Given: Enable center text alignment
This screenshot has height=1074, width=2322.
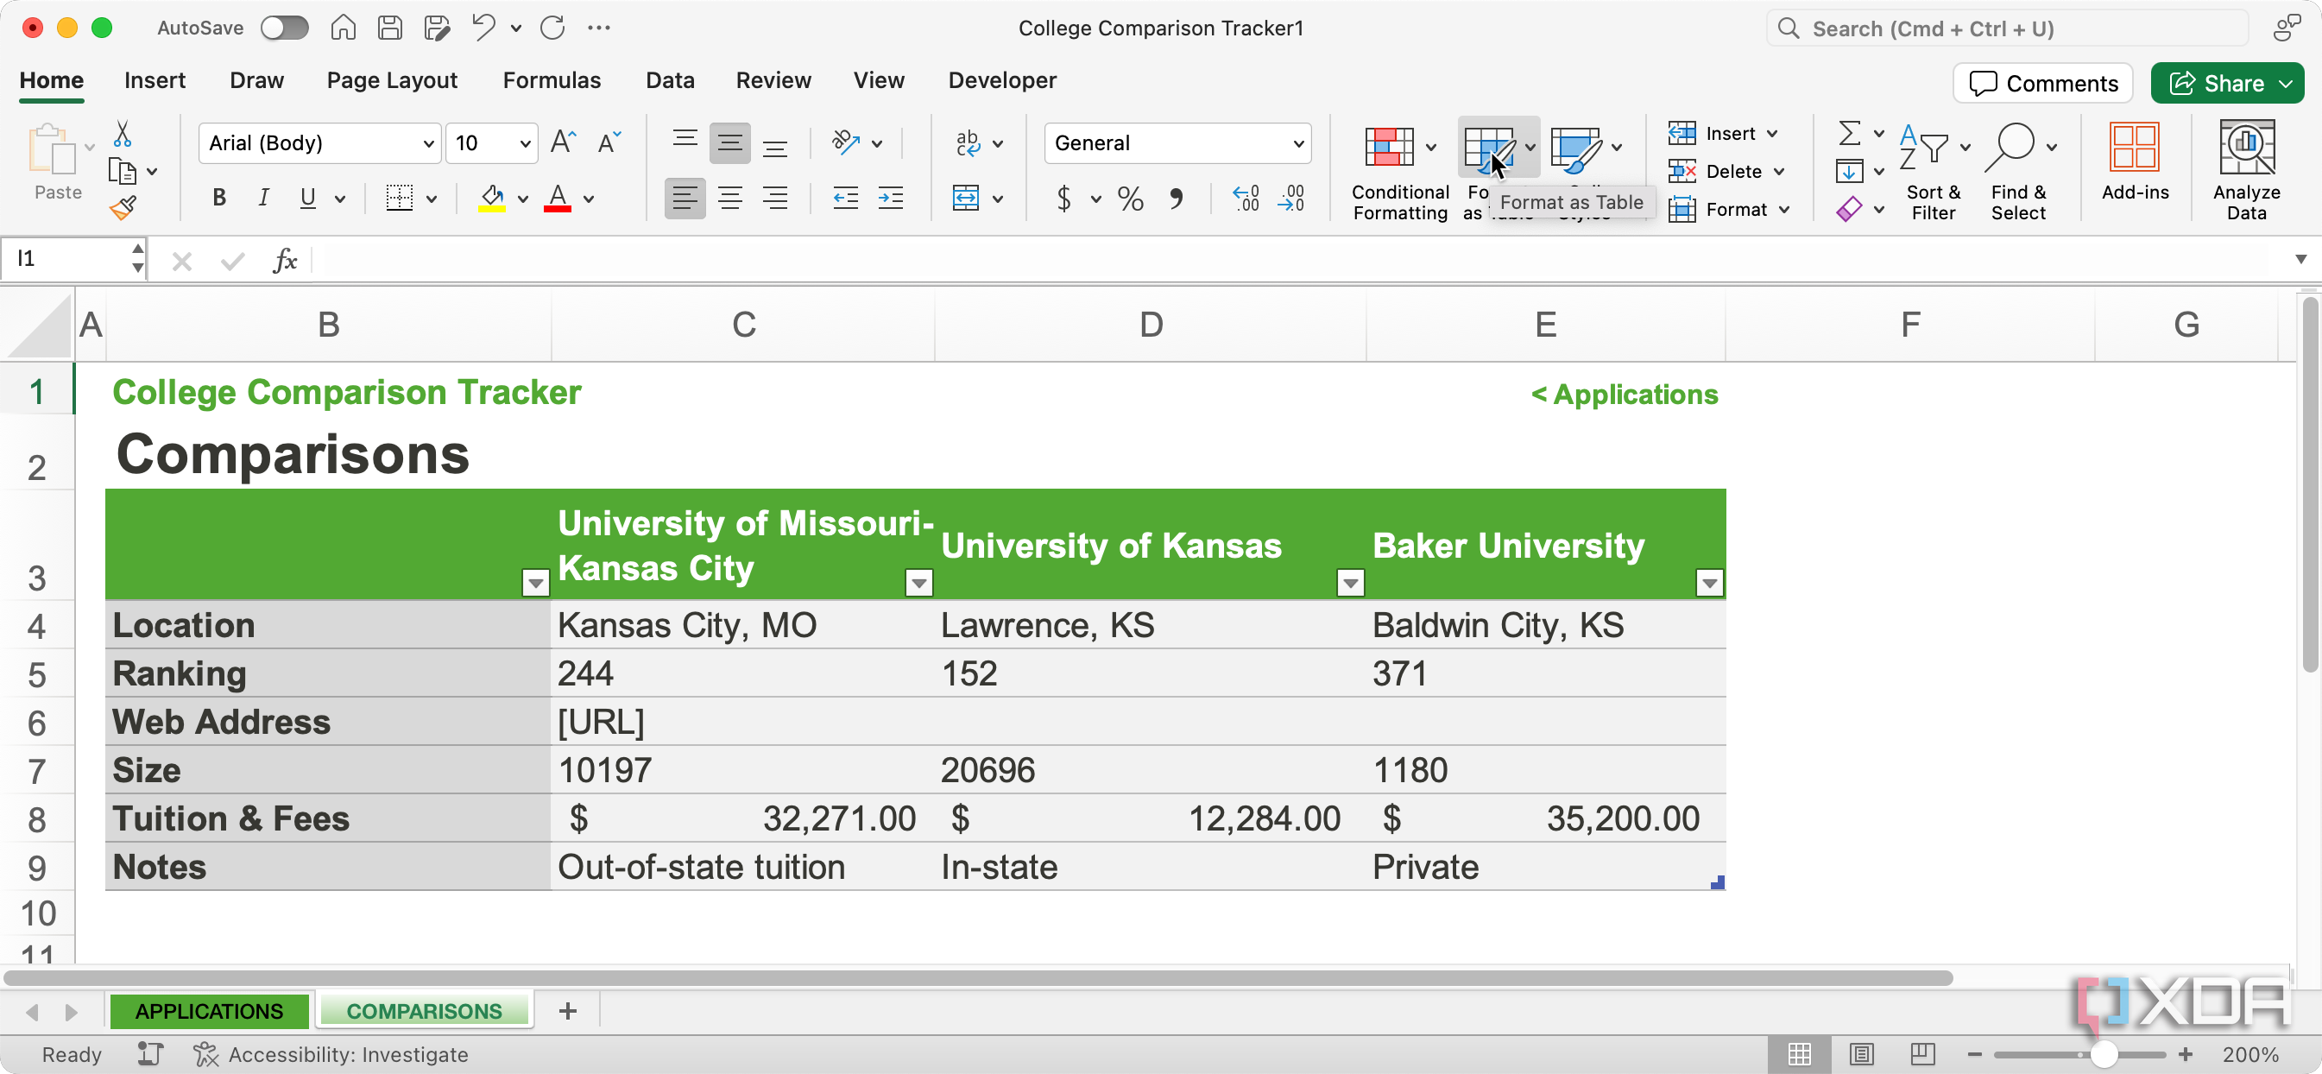Looking at the screenshot, I should 730,199.
